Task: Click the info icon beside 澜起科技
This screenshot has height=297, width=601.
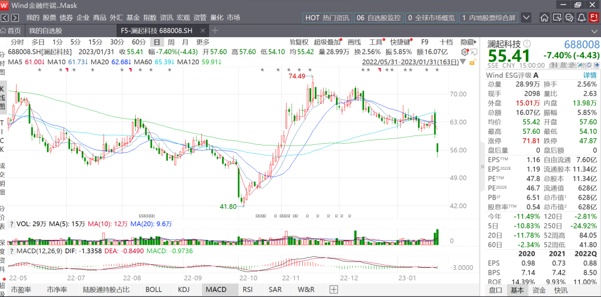Action: [x=527, y=44]
